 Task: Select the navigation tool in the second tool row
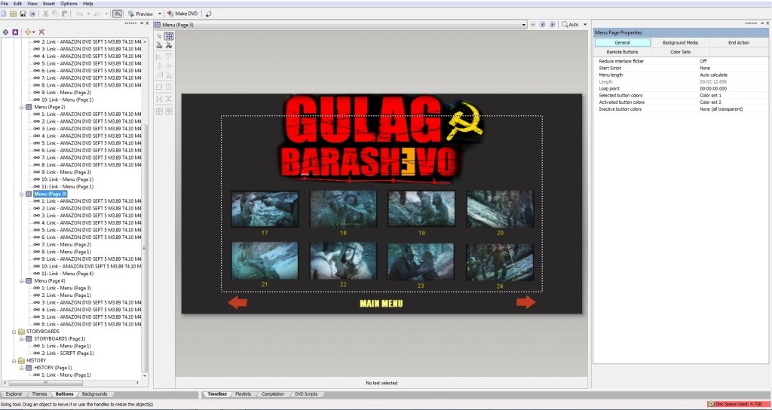click(x=159, y=45)
